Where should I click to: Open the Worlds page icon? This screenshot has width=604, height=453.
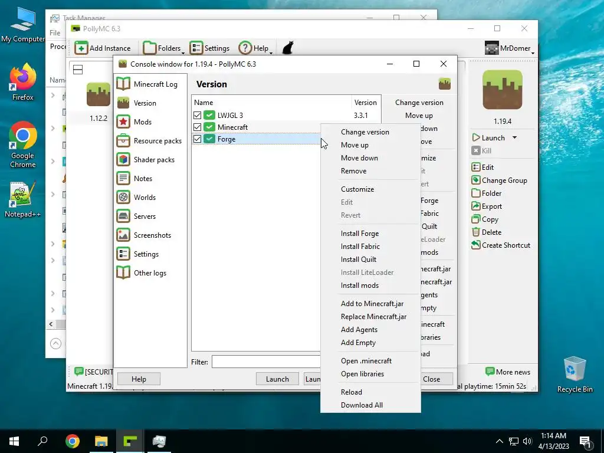tap(123, 197)
